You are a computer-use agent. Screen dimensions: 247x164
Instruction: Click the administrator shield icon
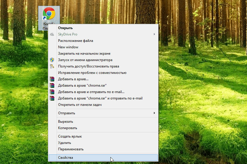[52, 60]
